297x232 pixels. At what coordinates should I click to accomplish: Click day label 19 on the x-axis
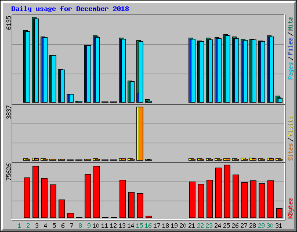pyautogui.click(x=174, y=226)
